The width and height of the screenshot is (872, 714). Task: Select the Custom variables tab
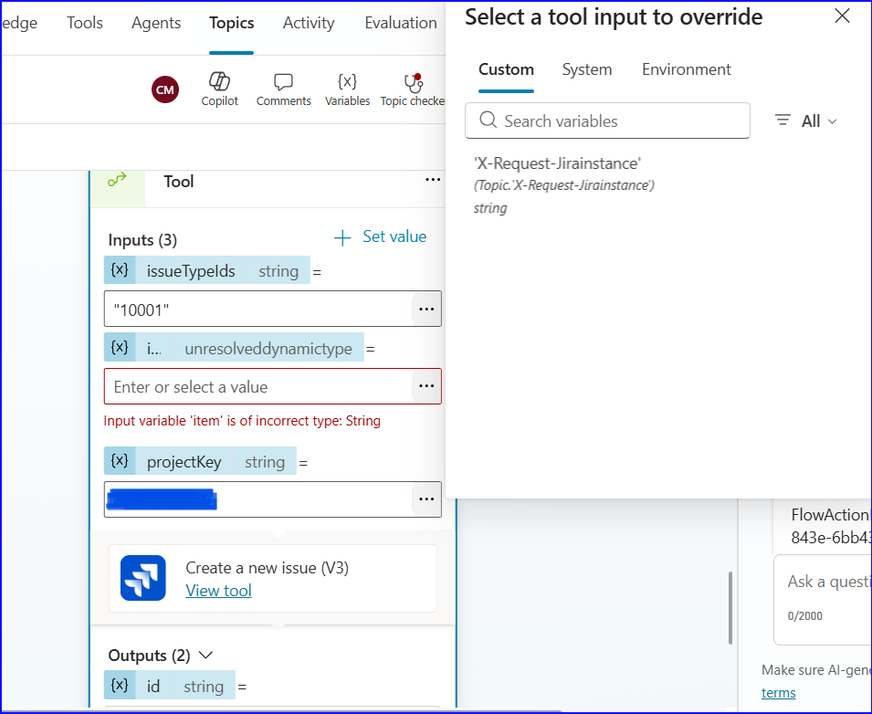point(506,69)
